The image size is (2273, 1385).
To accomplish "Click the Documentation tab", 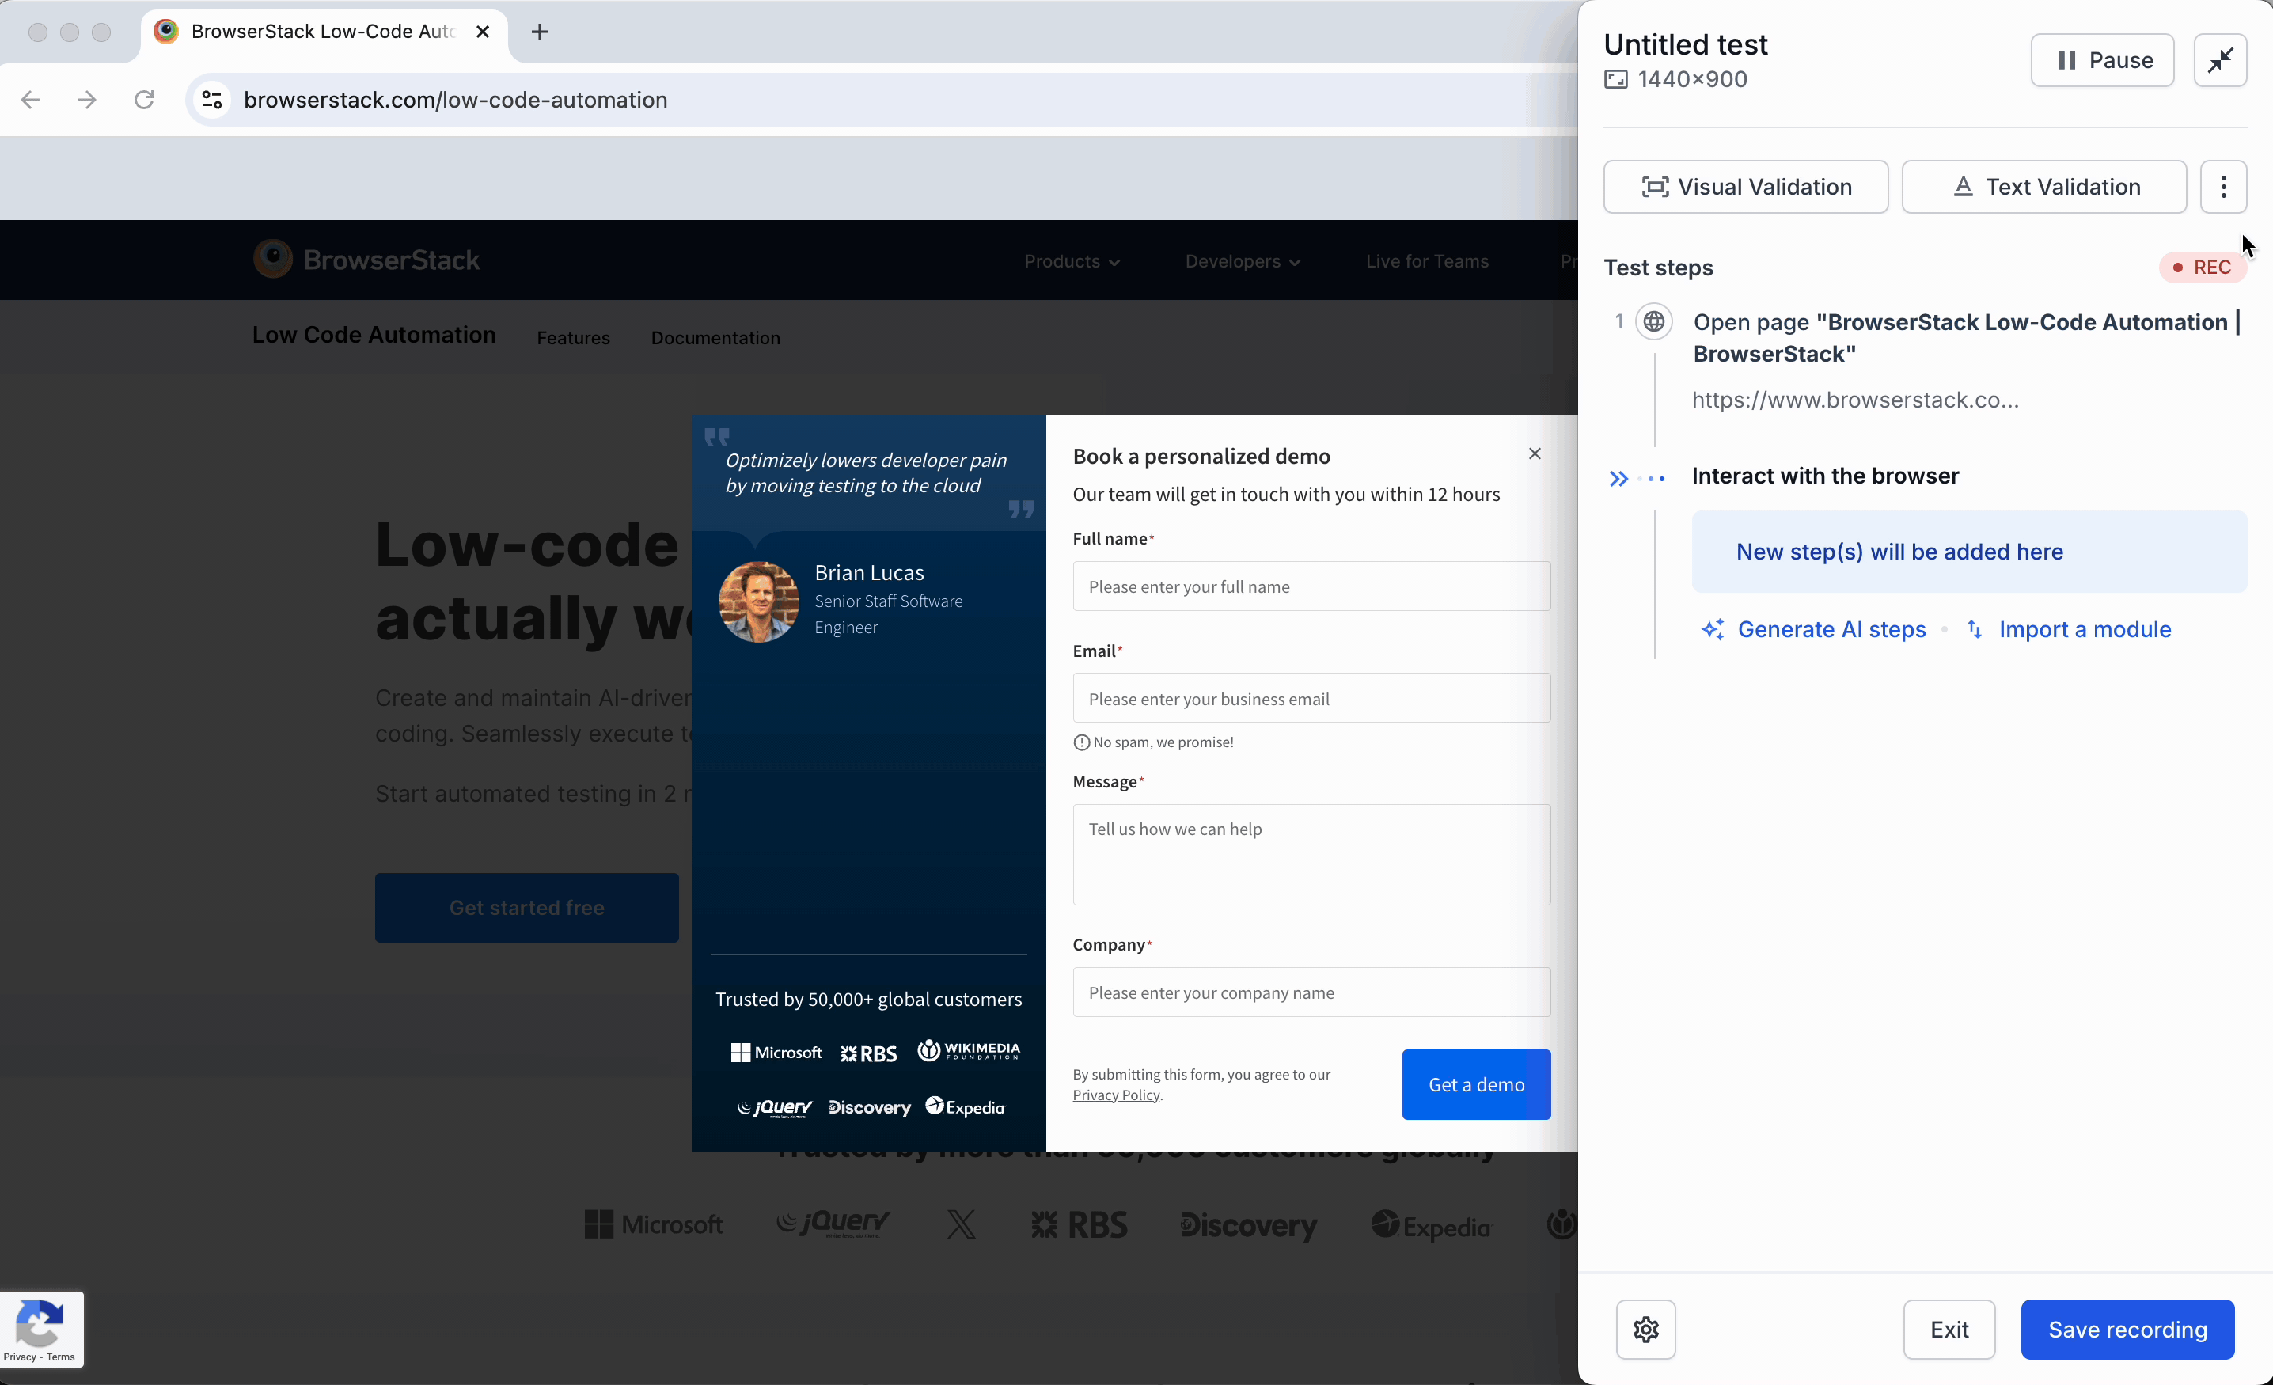I will click(x=715, y=338).
